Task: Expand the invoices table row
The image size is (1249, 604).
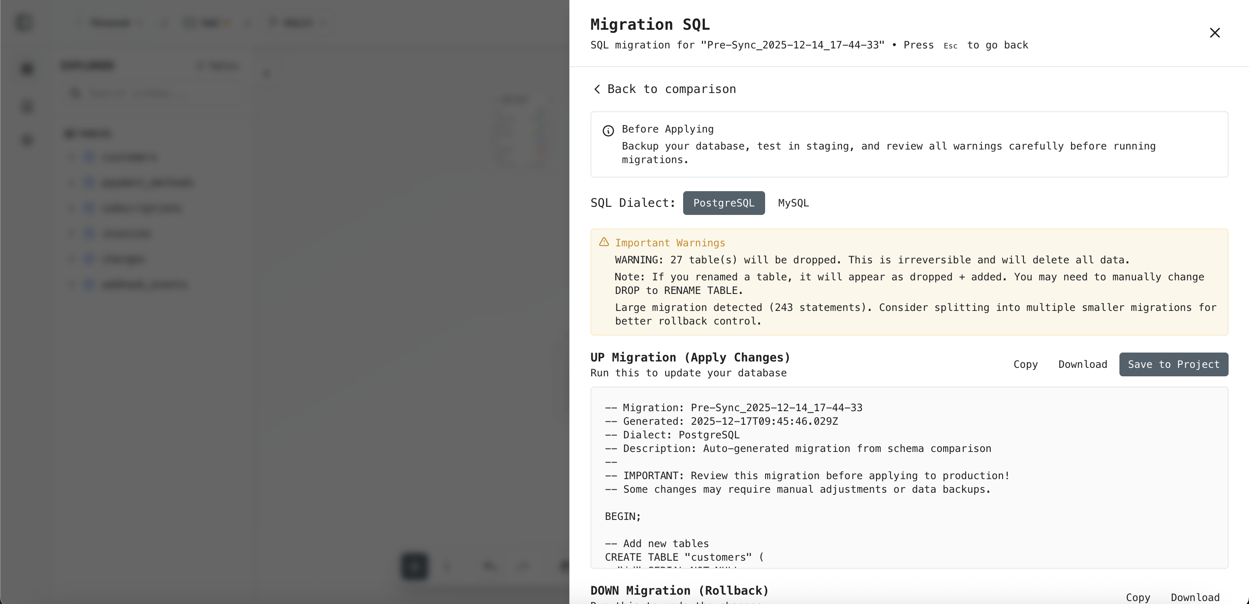Action: click(x=71, y=234)
